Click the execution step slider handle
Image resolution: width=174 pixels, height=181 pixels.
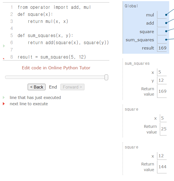point(106,77)
